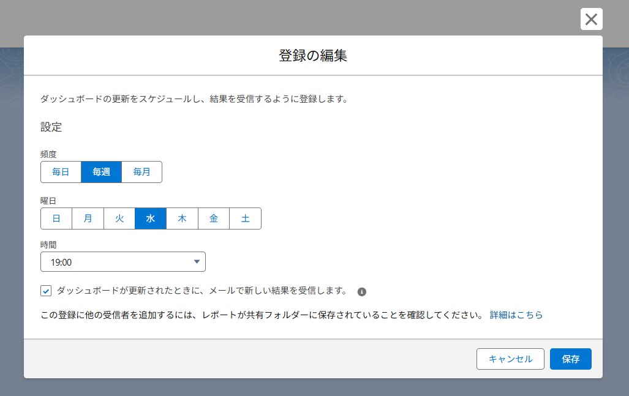Image resolution: width=629 pixels, height=396 pixels.
Task: Pick 土 (Saturday) in day selector
Action: 245,219
